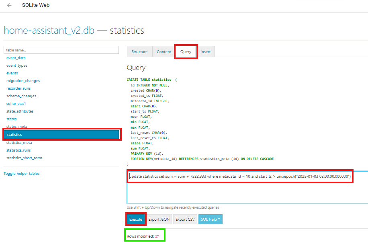Click inside the SQL query text area
Viewport: 368px width, 242px height.
click(x=247, y=187)
